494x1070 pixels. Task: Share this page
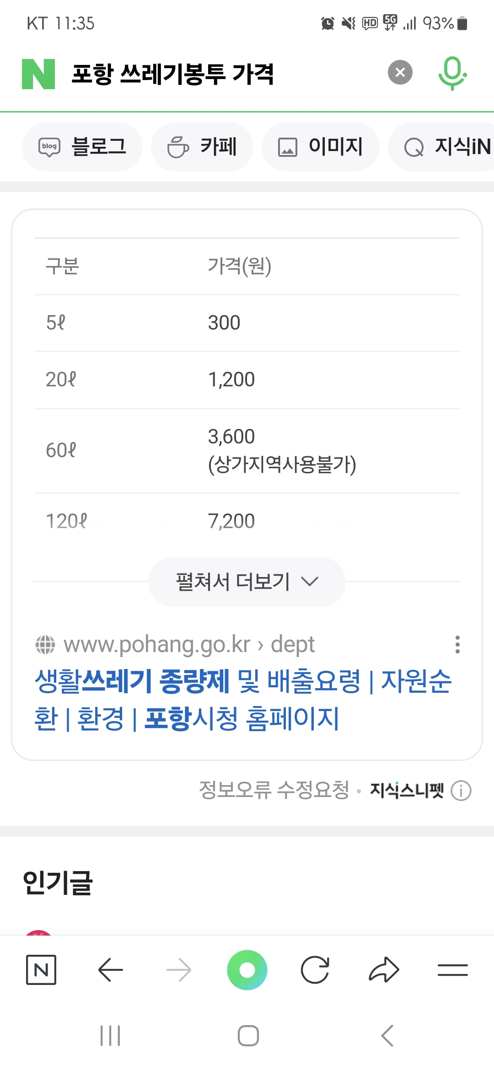[384, 969]
